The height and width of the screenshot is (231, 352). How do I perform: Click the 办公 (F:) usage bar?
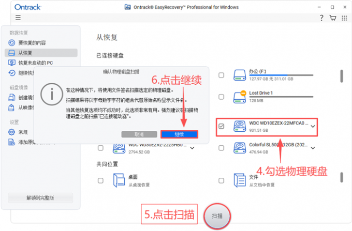click(281, 75)
